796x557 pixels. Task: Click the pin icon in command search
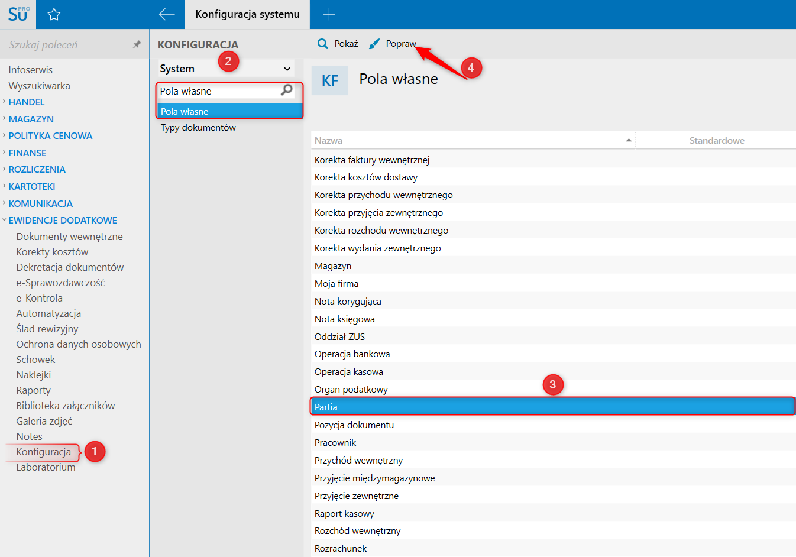click(x=137, y=45)
